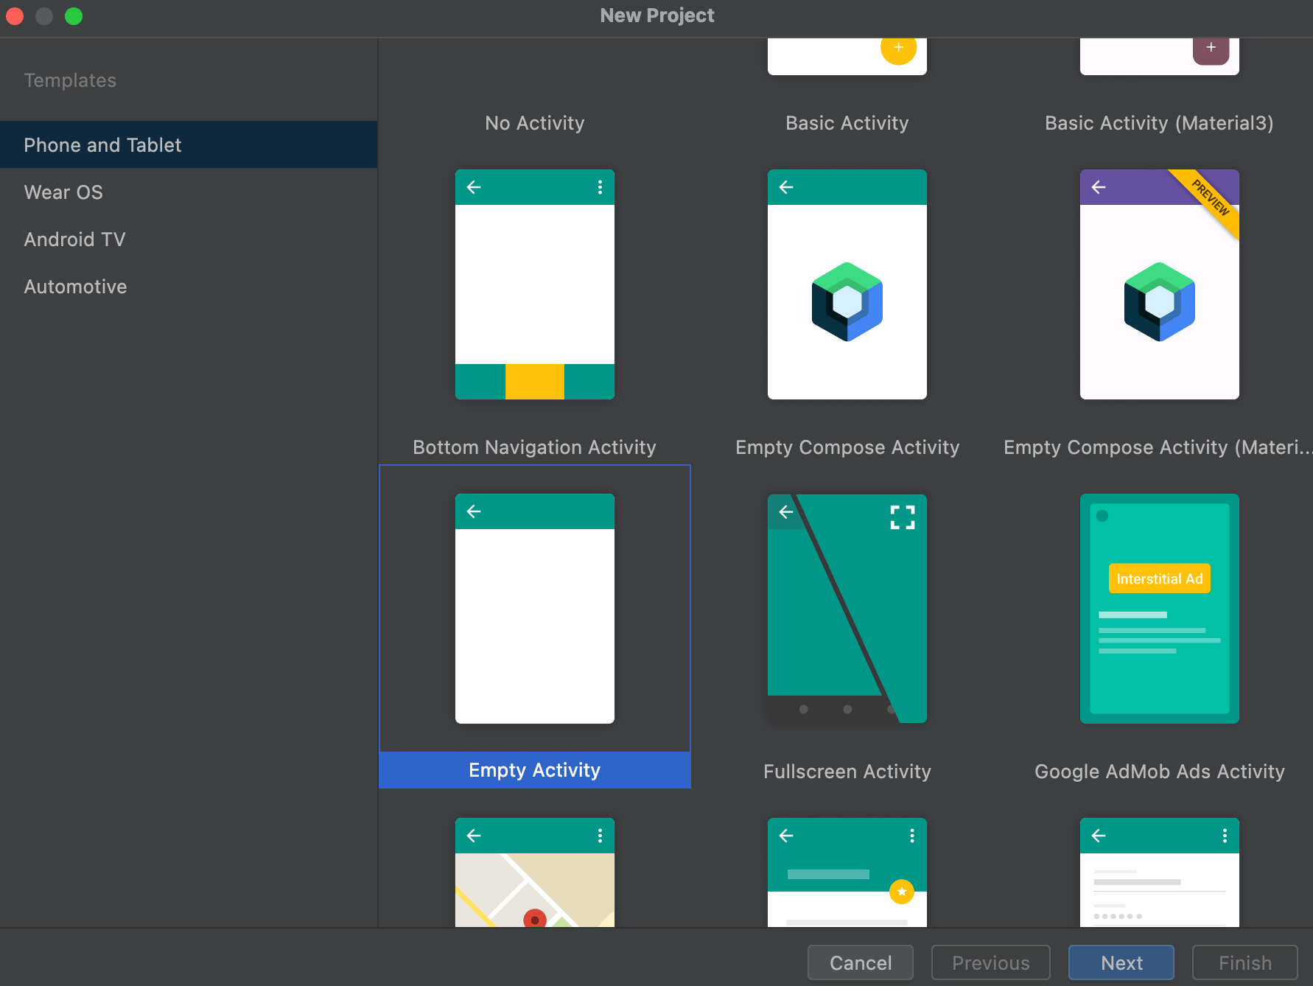This screenshot has height=986, width=1313.
Task: Cancel the New Project wizard
Action: coord(860,962)
